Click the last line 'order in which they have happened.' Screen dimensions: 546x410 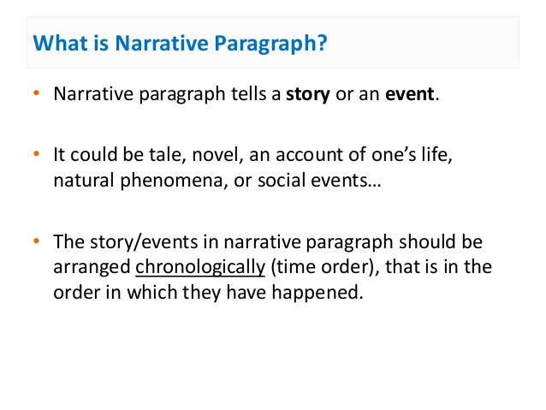tap(208, 290)
